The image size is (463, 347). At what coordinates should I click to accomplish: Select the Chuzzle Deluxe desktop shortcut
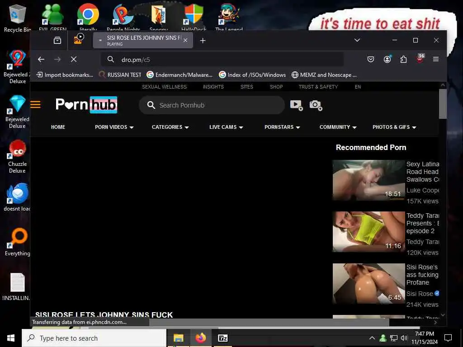17,156
